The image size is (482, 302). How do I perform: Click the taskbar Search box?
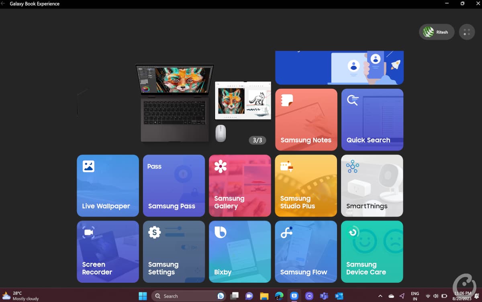tap(188, 296)
